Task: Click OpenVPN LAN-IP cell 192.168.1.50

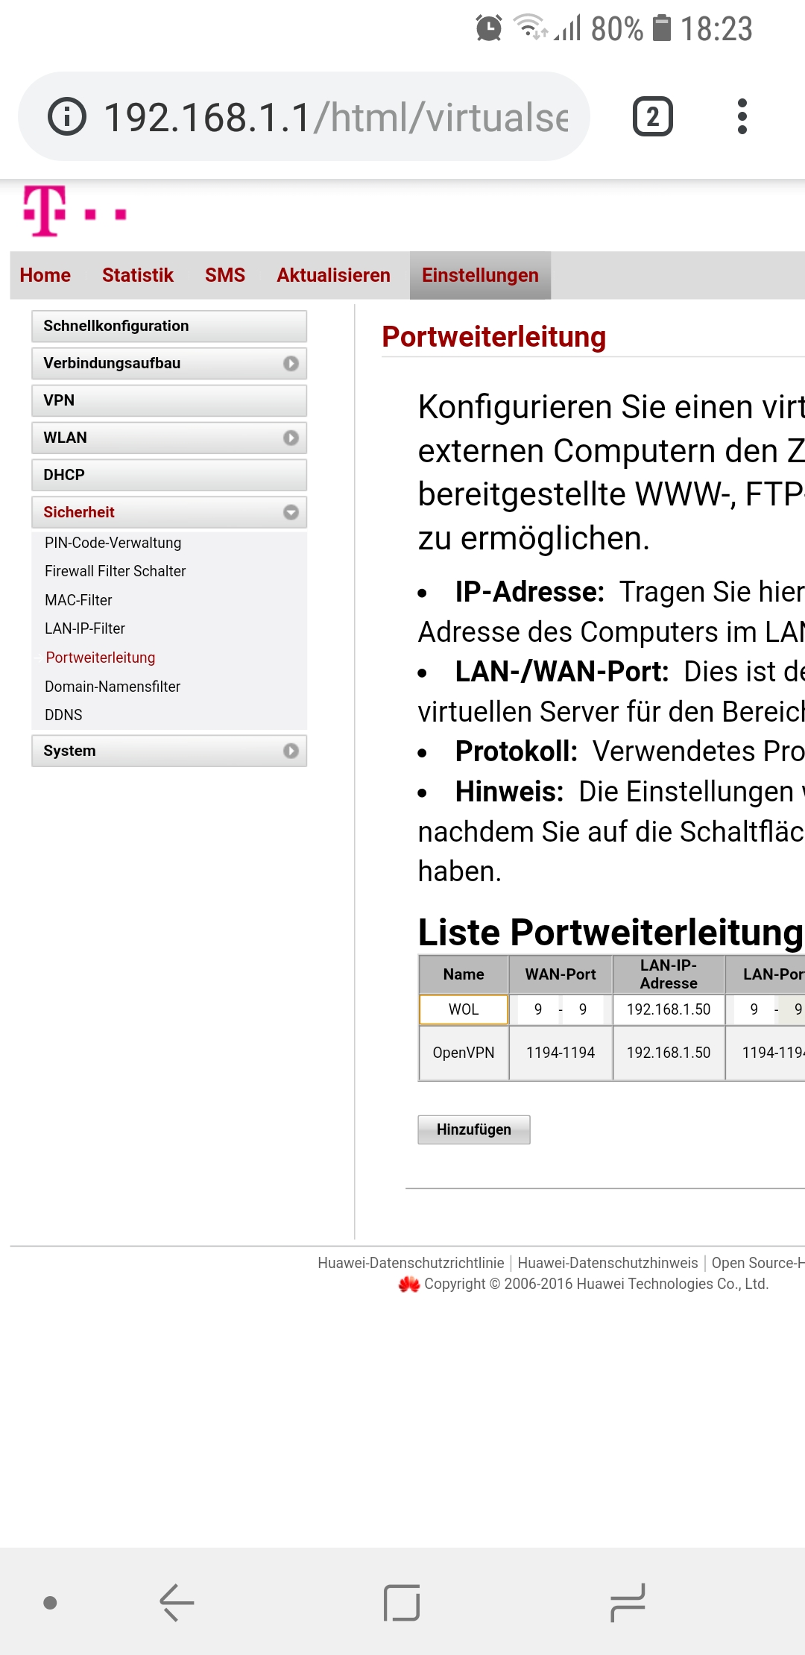Action: 669,1053
